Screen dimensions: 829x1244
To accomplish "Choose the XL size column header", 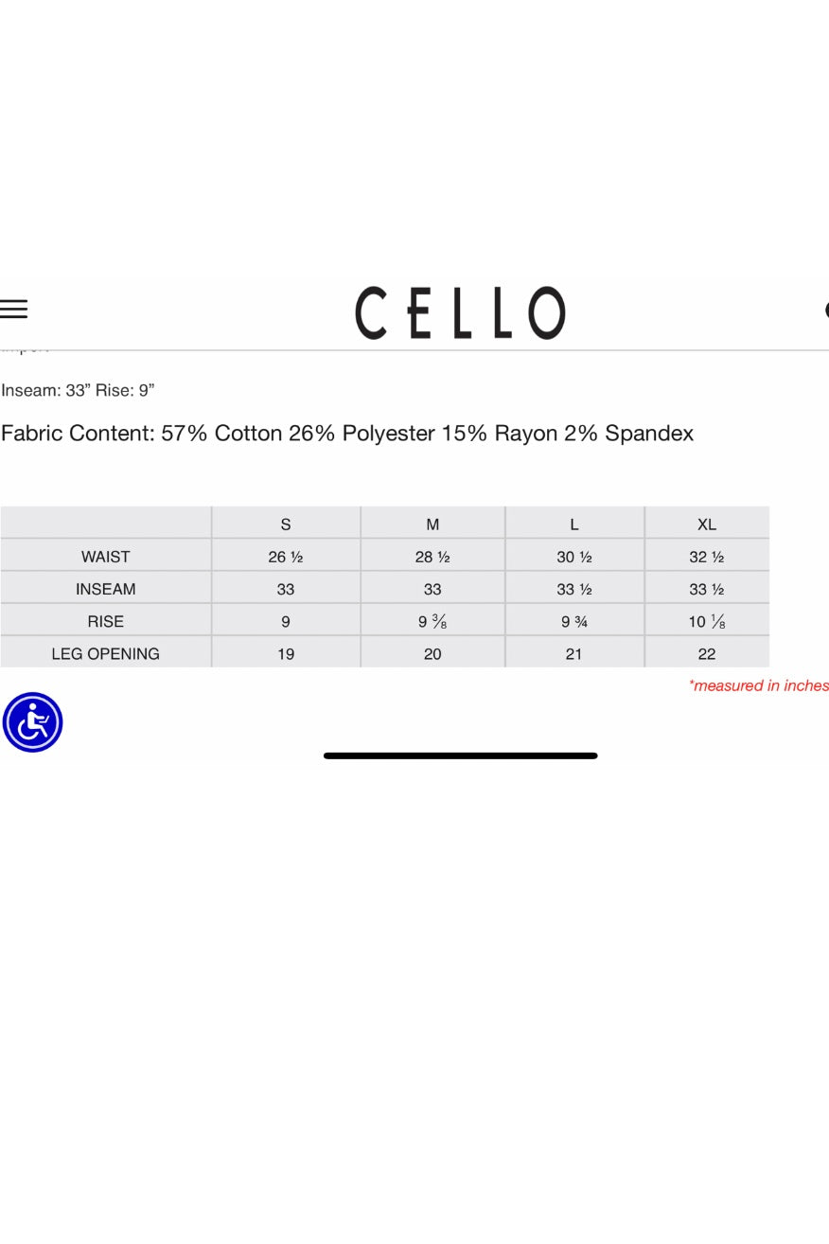I will click(707, 524).
